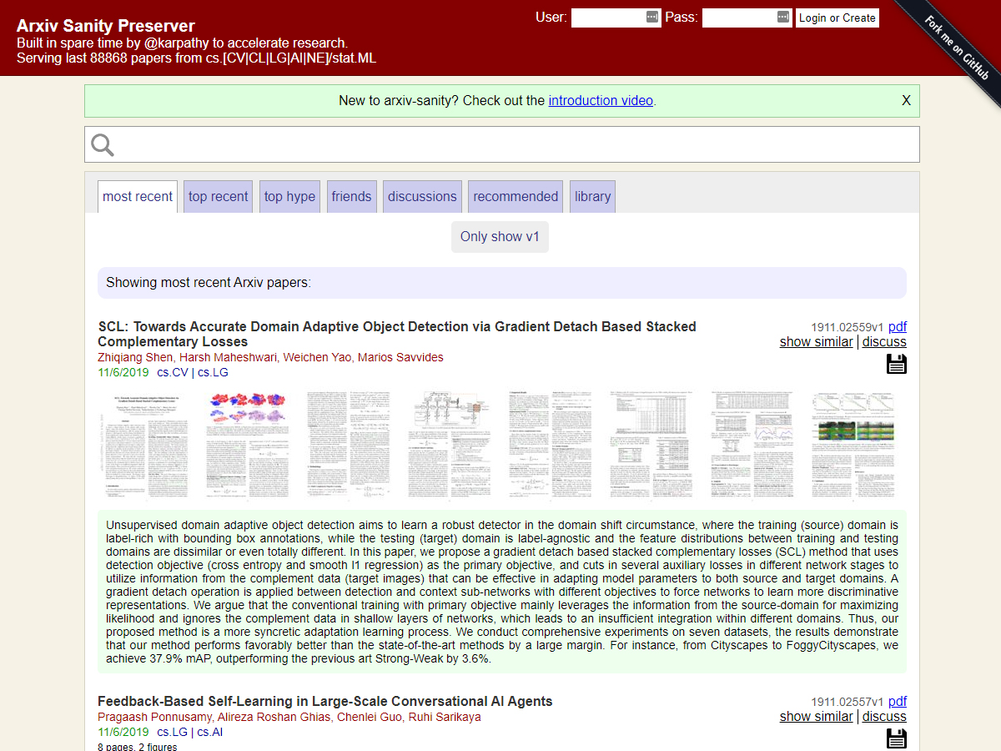Dismiss the introduction banner with X
Screen dimensions: 1001x751
[x=906, y=101]
